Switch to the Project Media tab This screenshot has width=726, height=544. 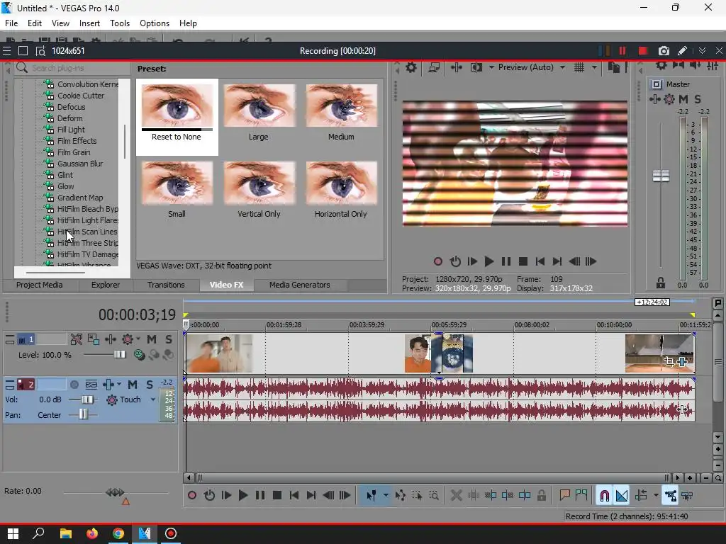pos(40,285)
